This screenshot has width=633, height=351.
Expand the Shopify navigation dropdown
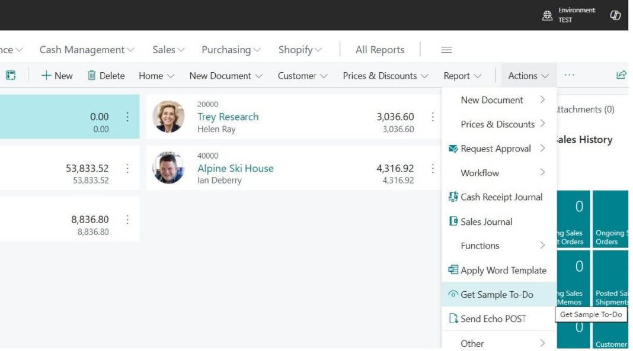(300, 50)
